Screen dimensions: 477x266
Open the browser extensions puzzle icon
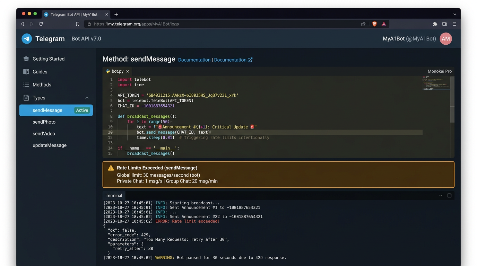tap(435, 24)
